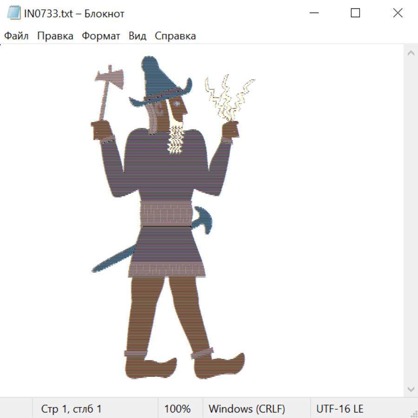Click the 'Стр 1, стлб 1' status field

71,409
